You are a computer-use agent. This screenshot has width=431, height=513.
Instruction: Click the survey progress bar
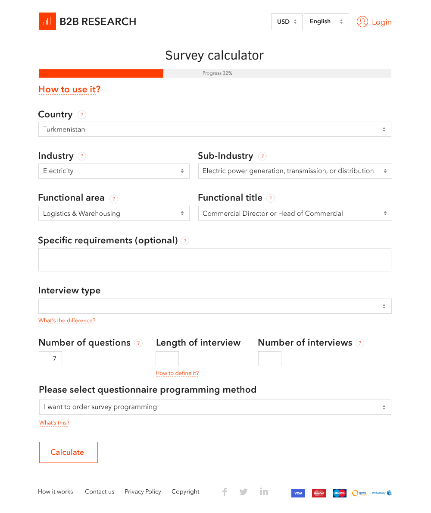[215, 73]
